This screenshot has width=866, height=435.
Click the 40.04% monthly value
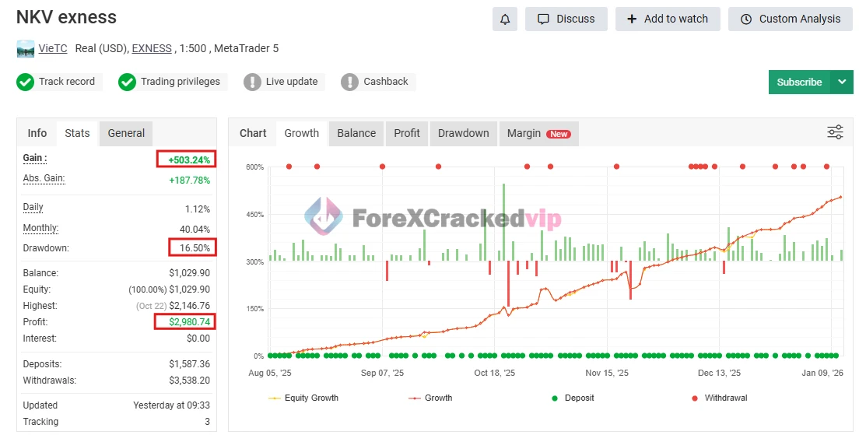coord(195,229)
